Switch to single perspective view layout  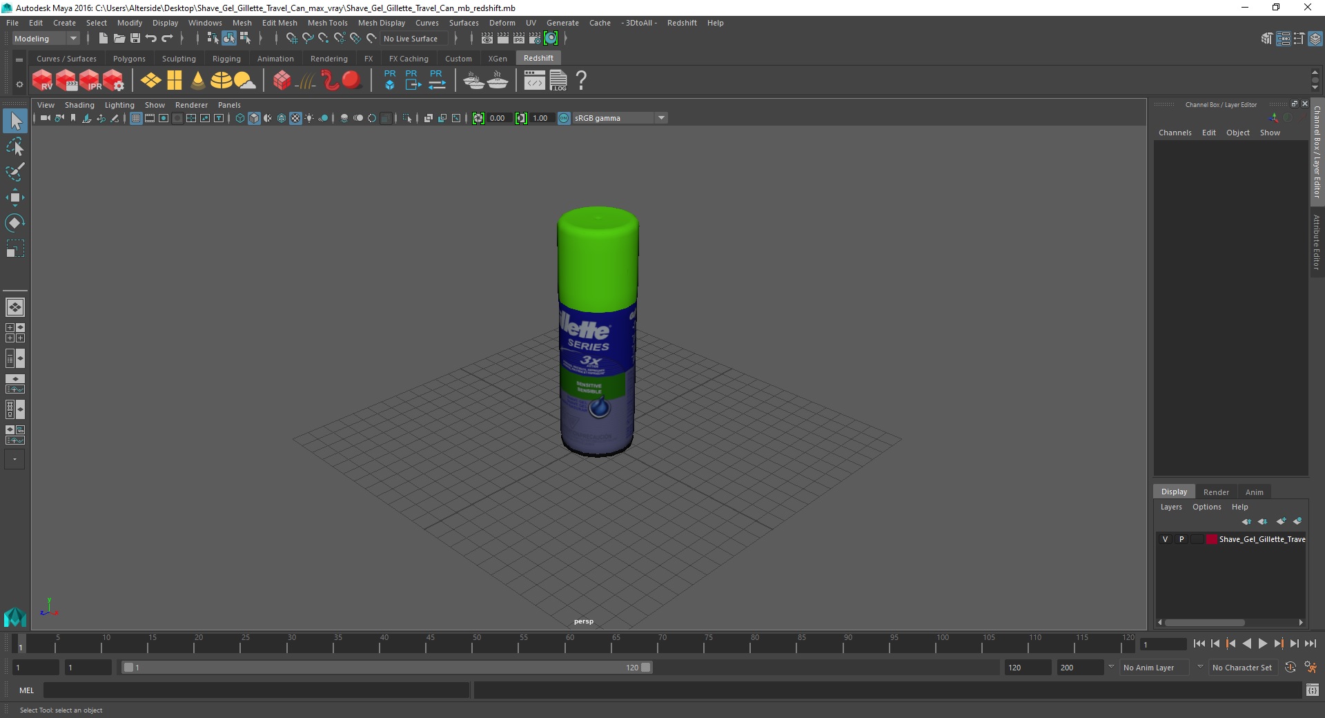click(x=14, y=307)
